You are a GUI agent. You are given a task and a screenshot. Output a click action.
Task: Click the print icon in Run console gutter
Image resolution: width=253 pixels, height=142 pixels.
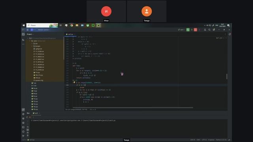(28, 133)
